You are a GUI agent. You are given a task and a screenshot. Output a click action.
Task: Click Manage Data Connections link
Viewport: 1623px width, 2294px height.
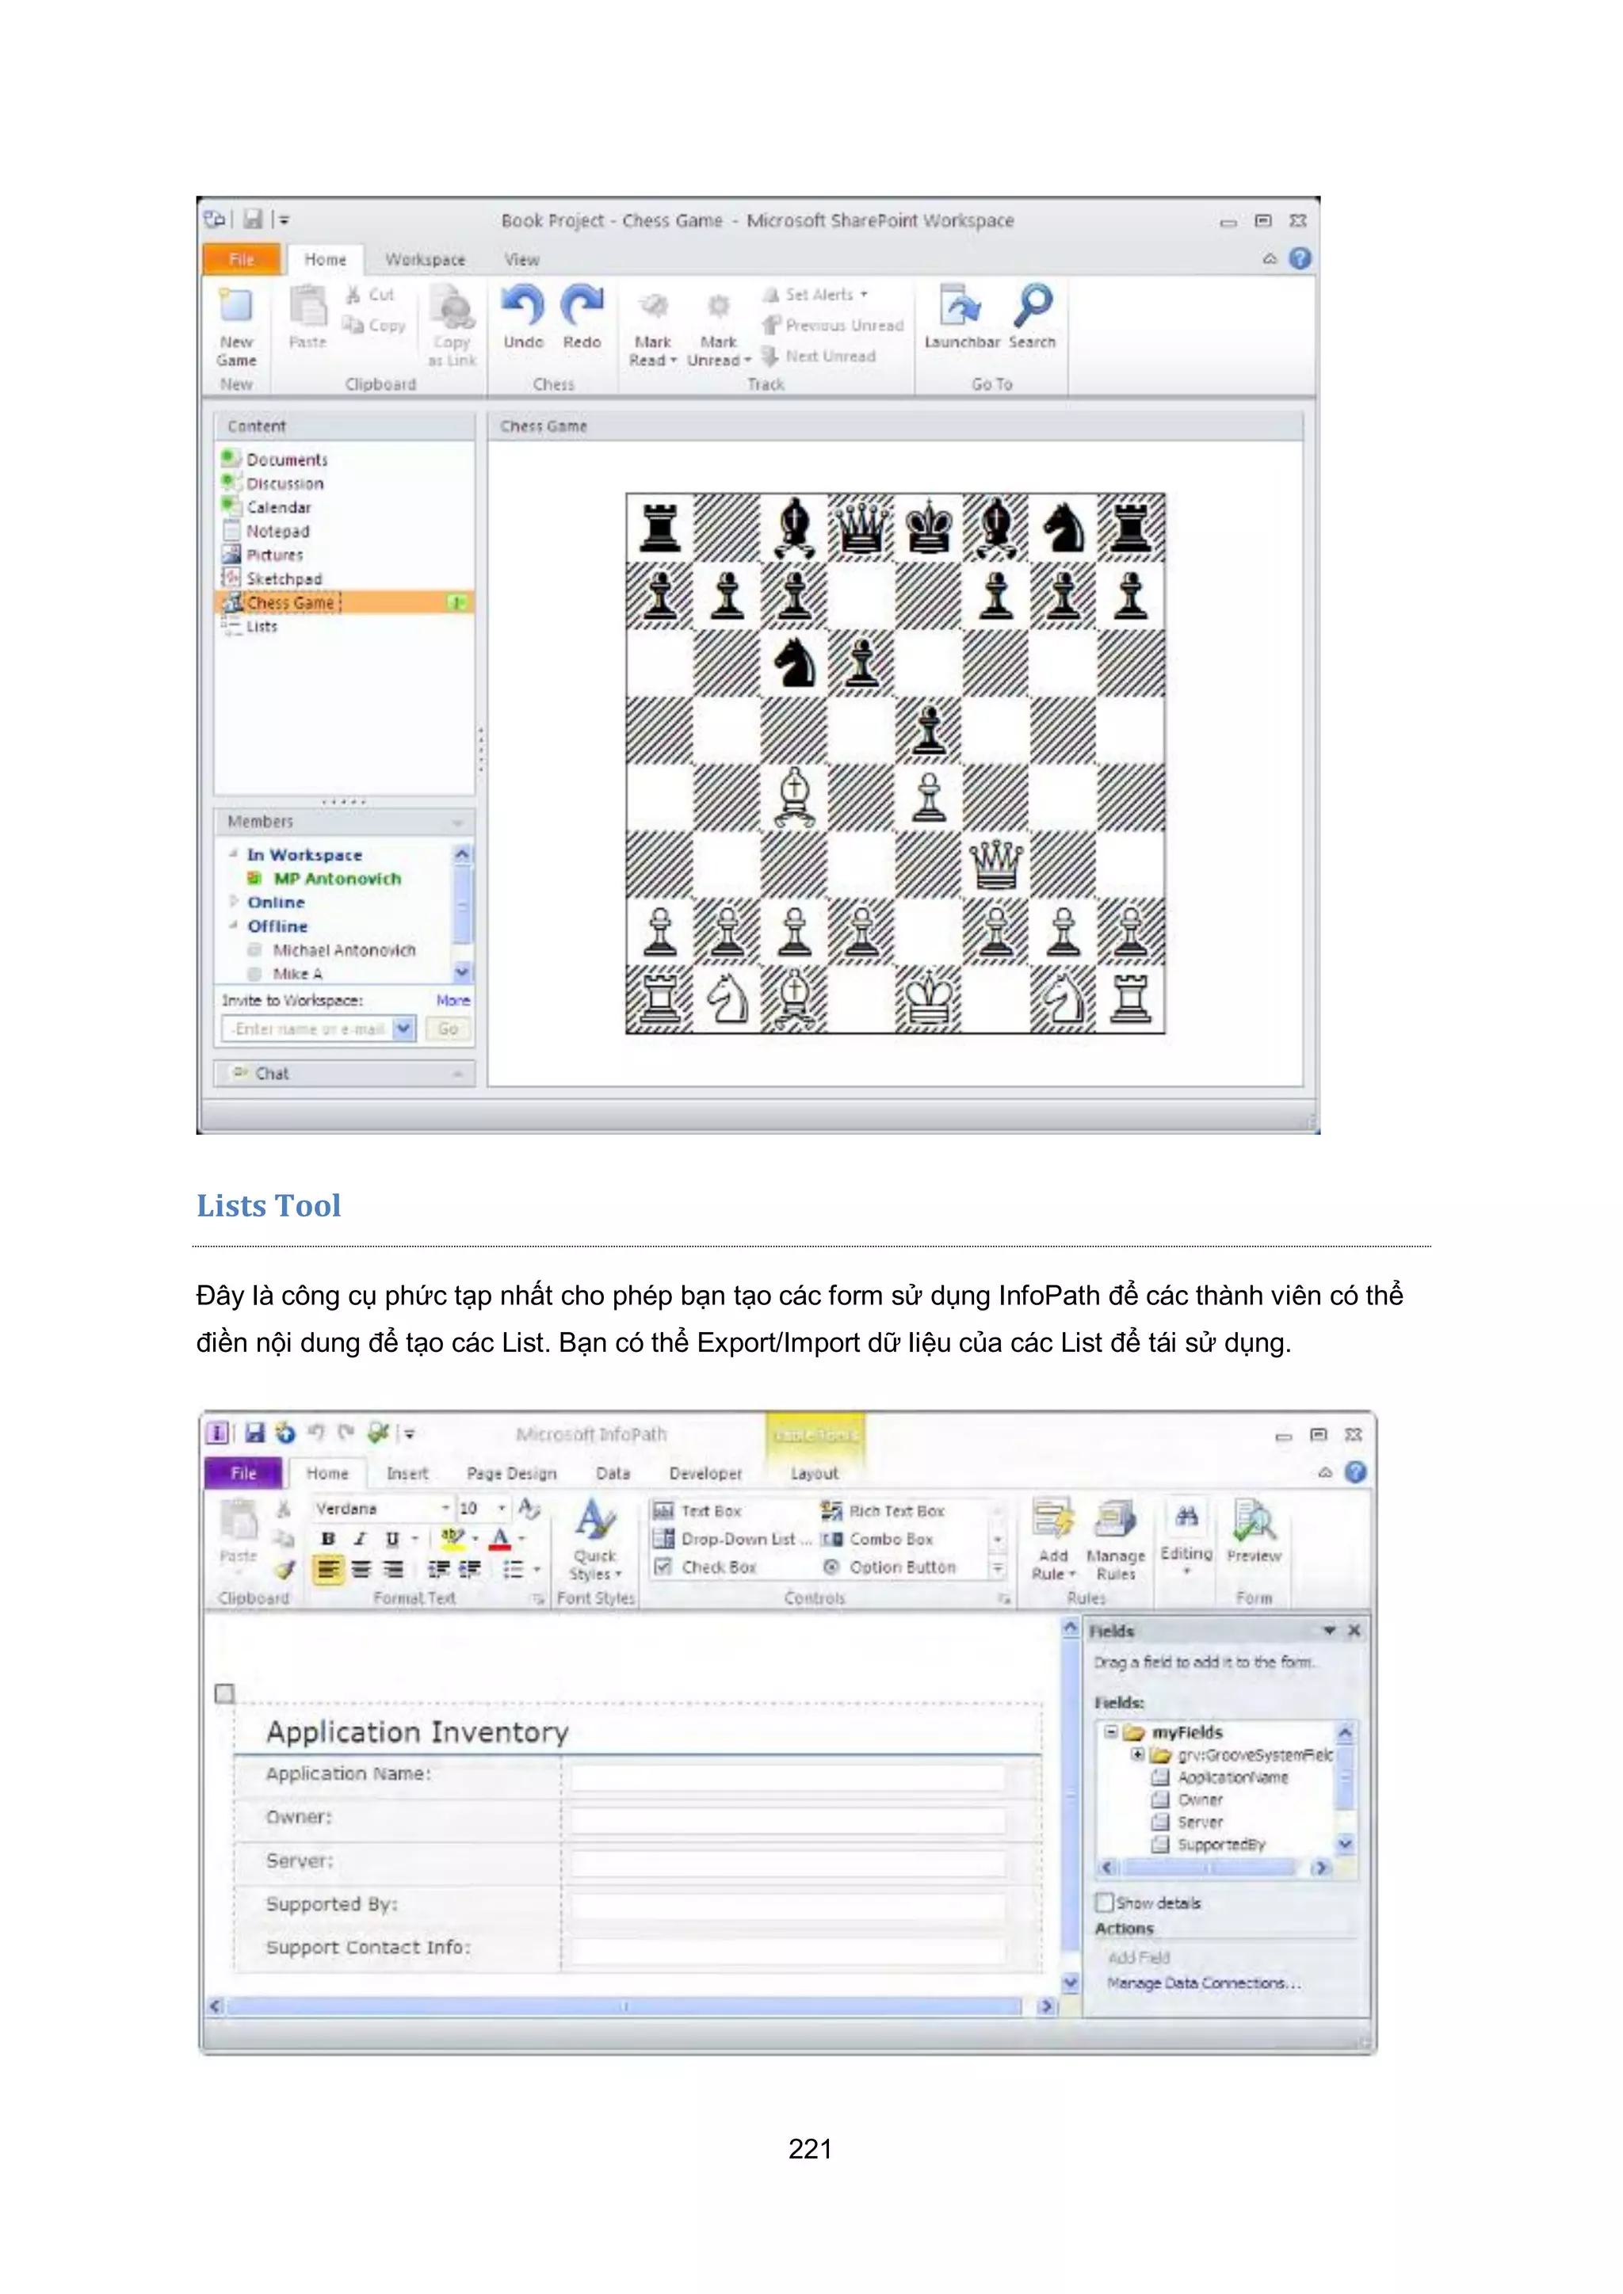(x=1203, y=1983)
